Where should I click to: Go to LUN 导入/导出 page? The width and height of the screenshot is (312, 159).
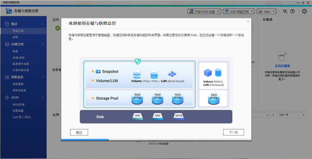(21, 117)
